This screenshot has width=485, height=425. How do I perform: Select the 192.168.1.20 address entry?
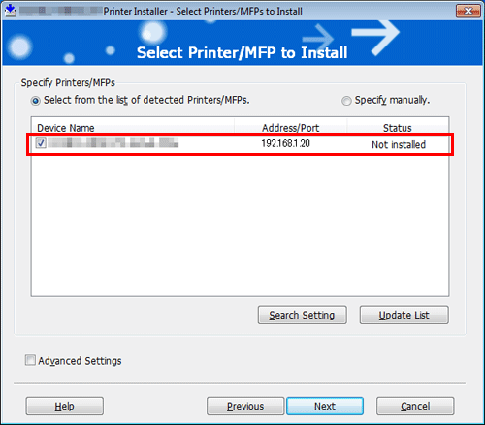pyautogui.click(x=285, y=143)
